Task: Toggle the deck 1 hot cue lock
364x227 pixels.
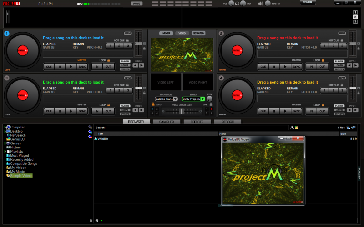Action: (127, 40)
